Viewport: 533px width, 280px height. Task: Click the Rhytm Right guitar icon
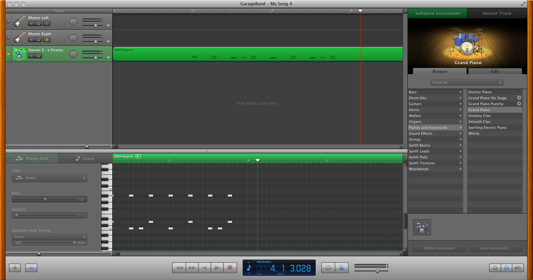point(19,38)
